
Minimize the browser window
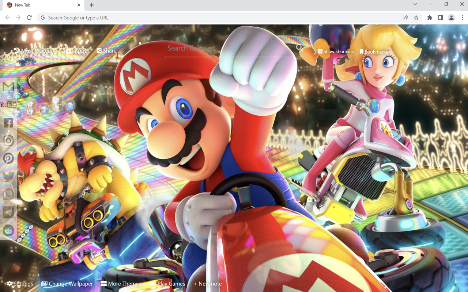coord(431,4)
